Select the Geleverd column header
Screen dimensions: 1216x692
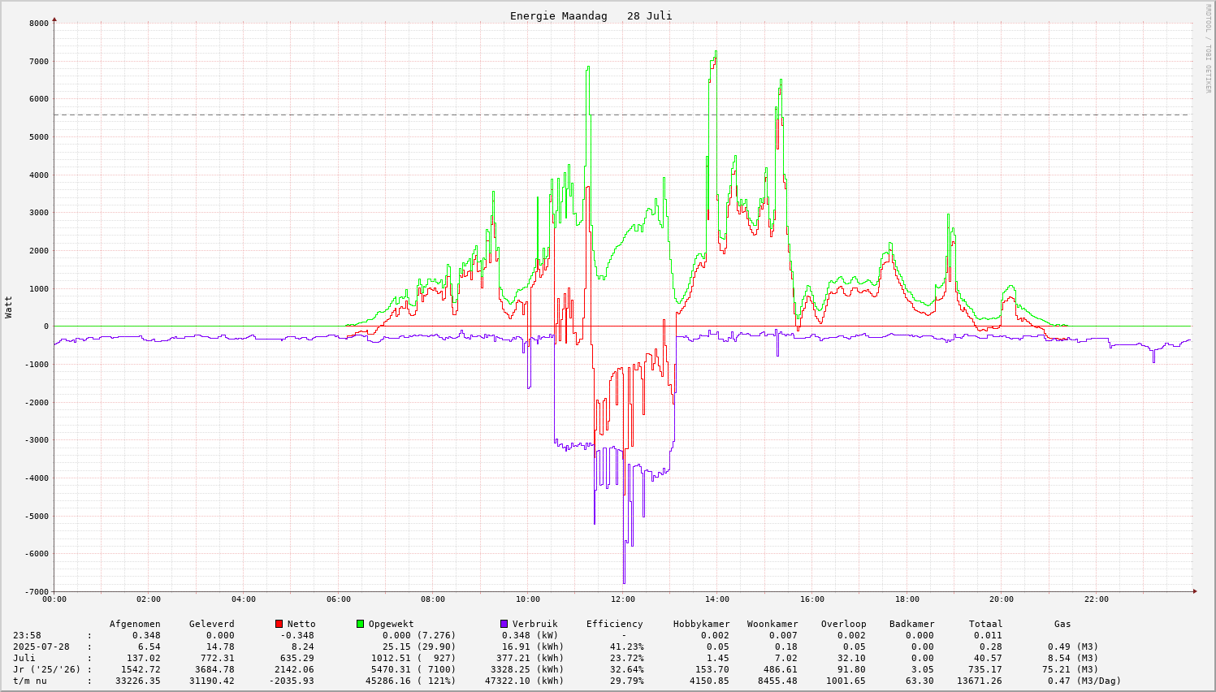211,624
